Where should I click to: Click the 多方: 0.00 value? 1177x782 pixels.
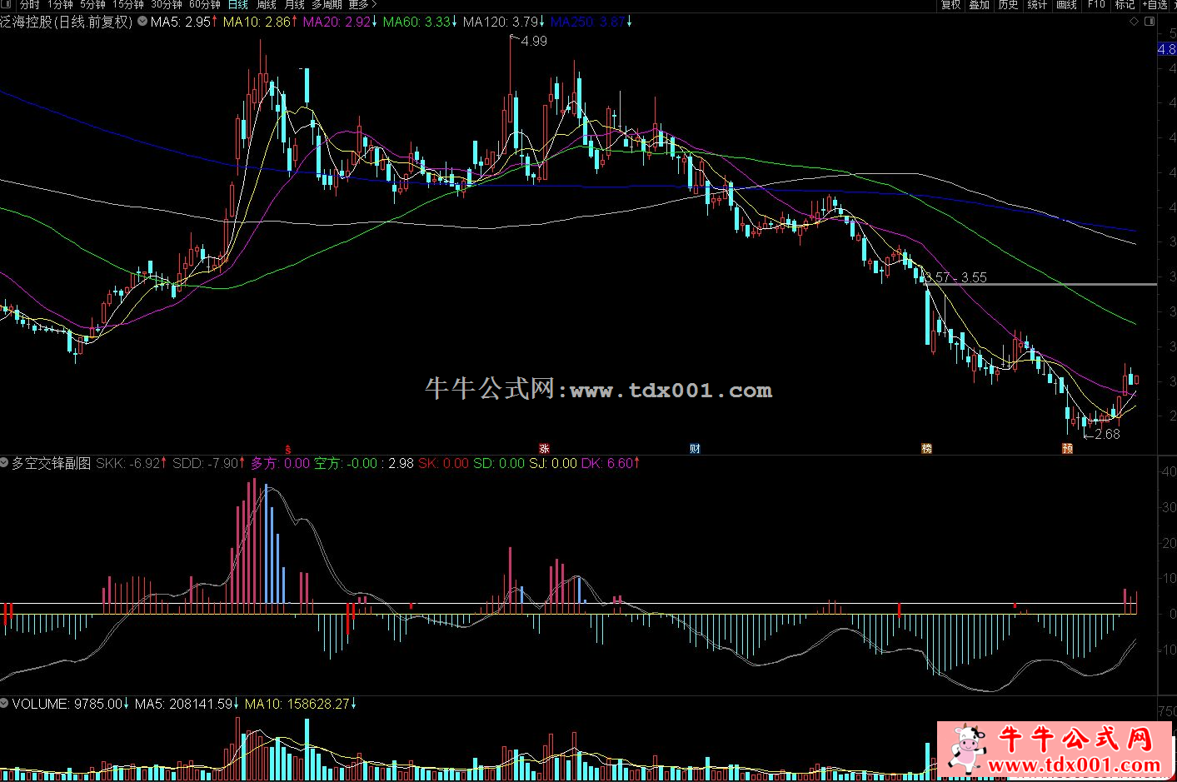[280, 463]
